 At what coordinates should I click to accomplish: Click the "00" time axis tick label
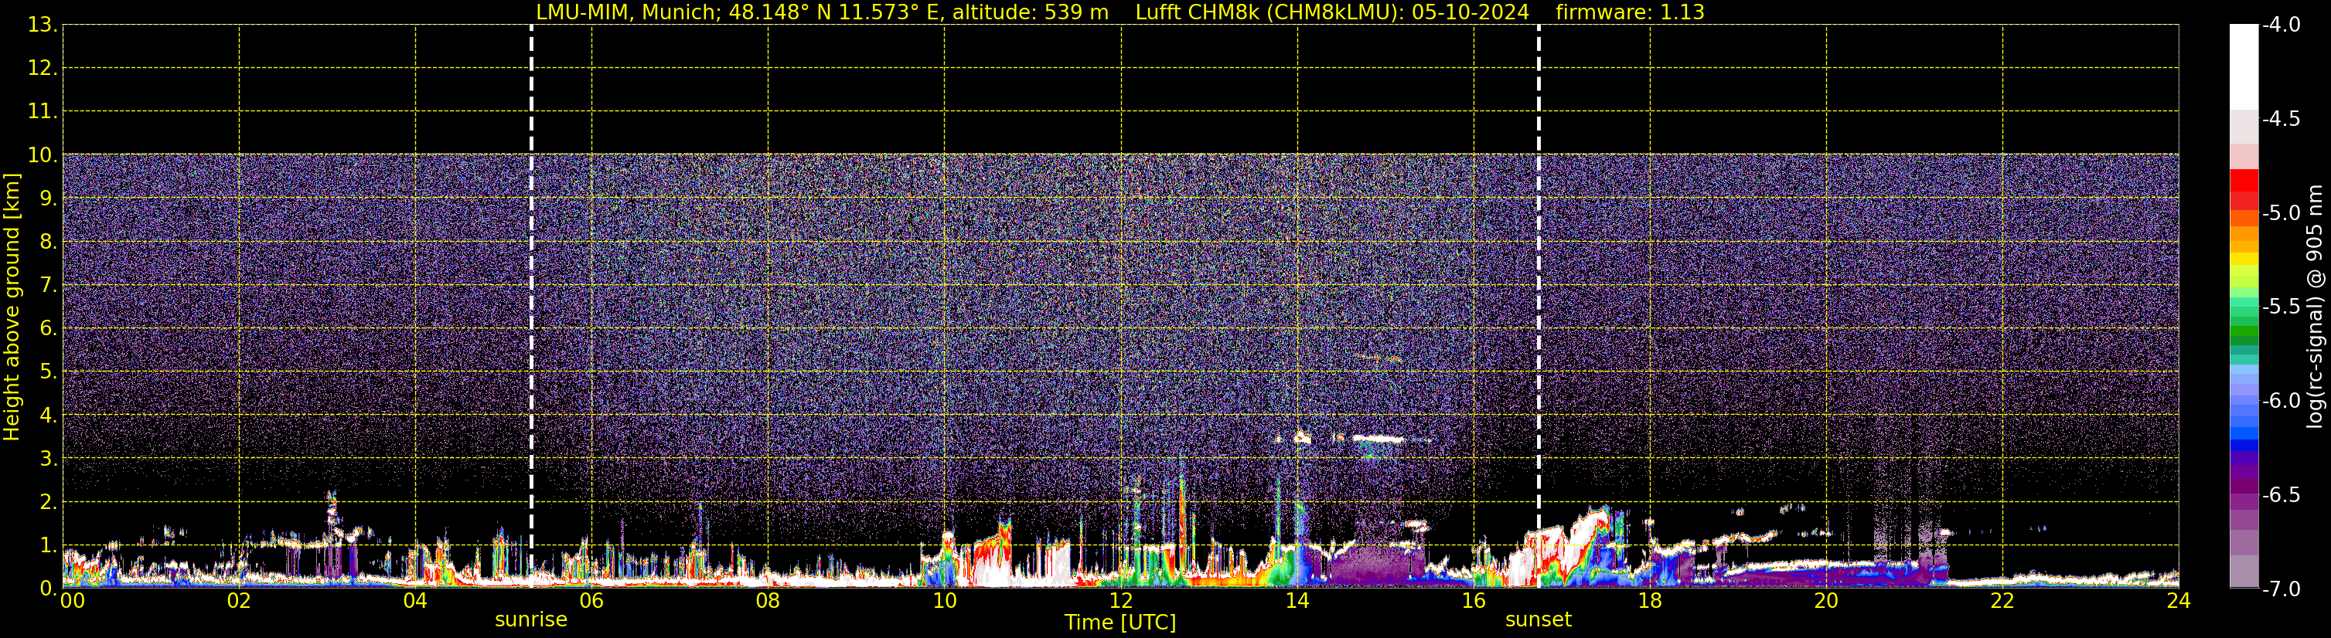(x=73, y=601)
